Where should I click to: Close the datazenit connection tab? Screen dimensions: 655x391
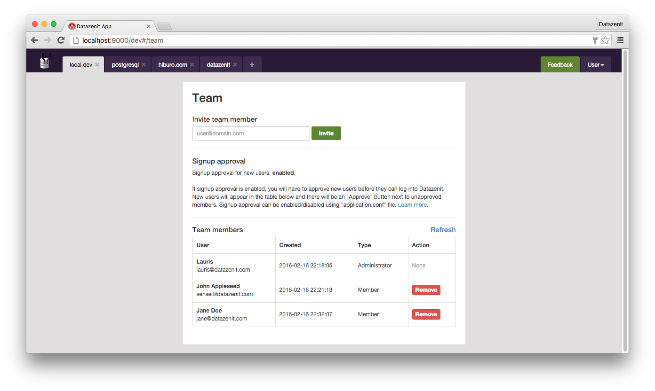point(235,65)
